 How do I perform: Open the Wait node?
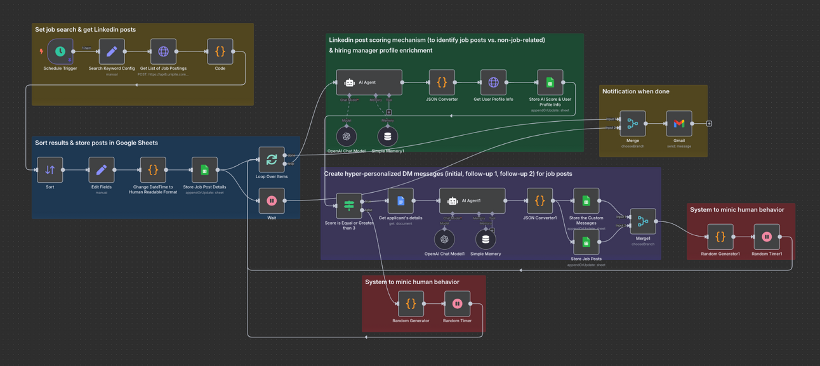(272, 202)
